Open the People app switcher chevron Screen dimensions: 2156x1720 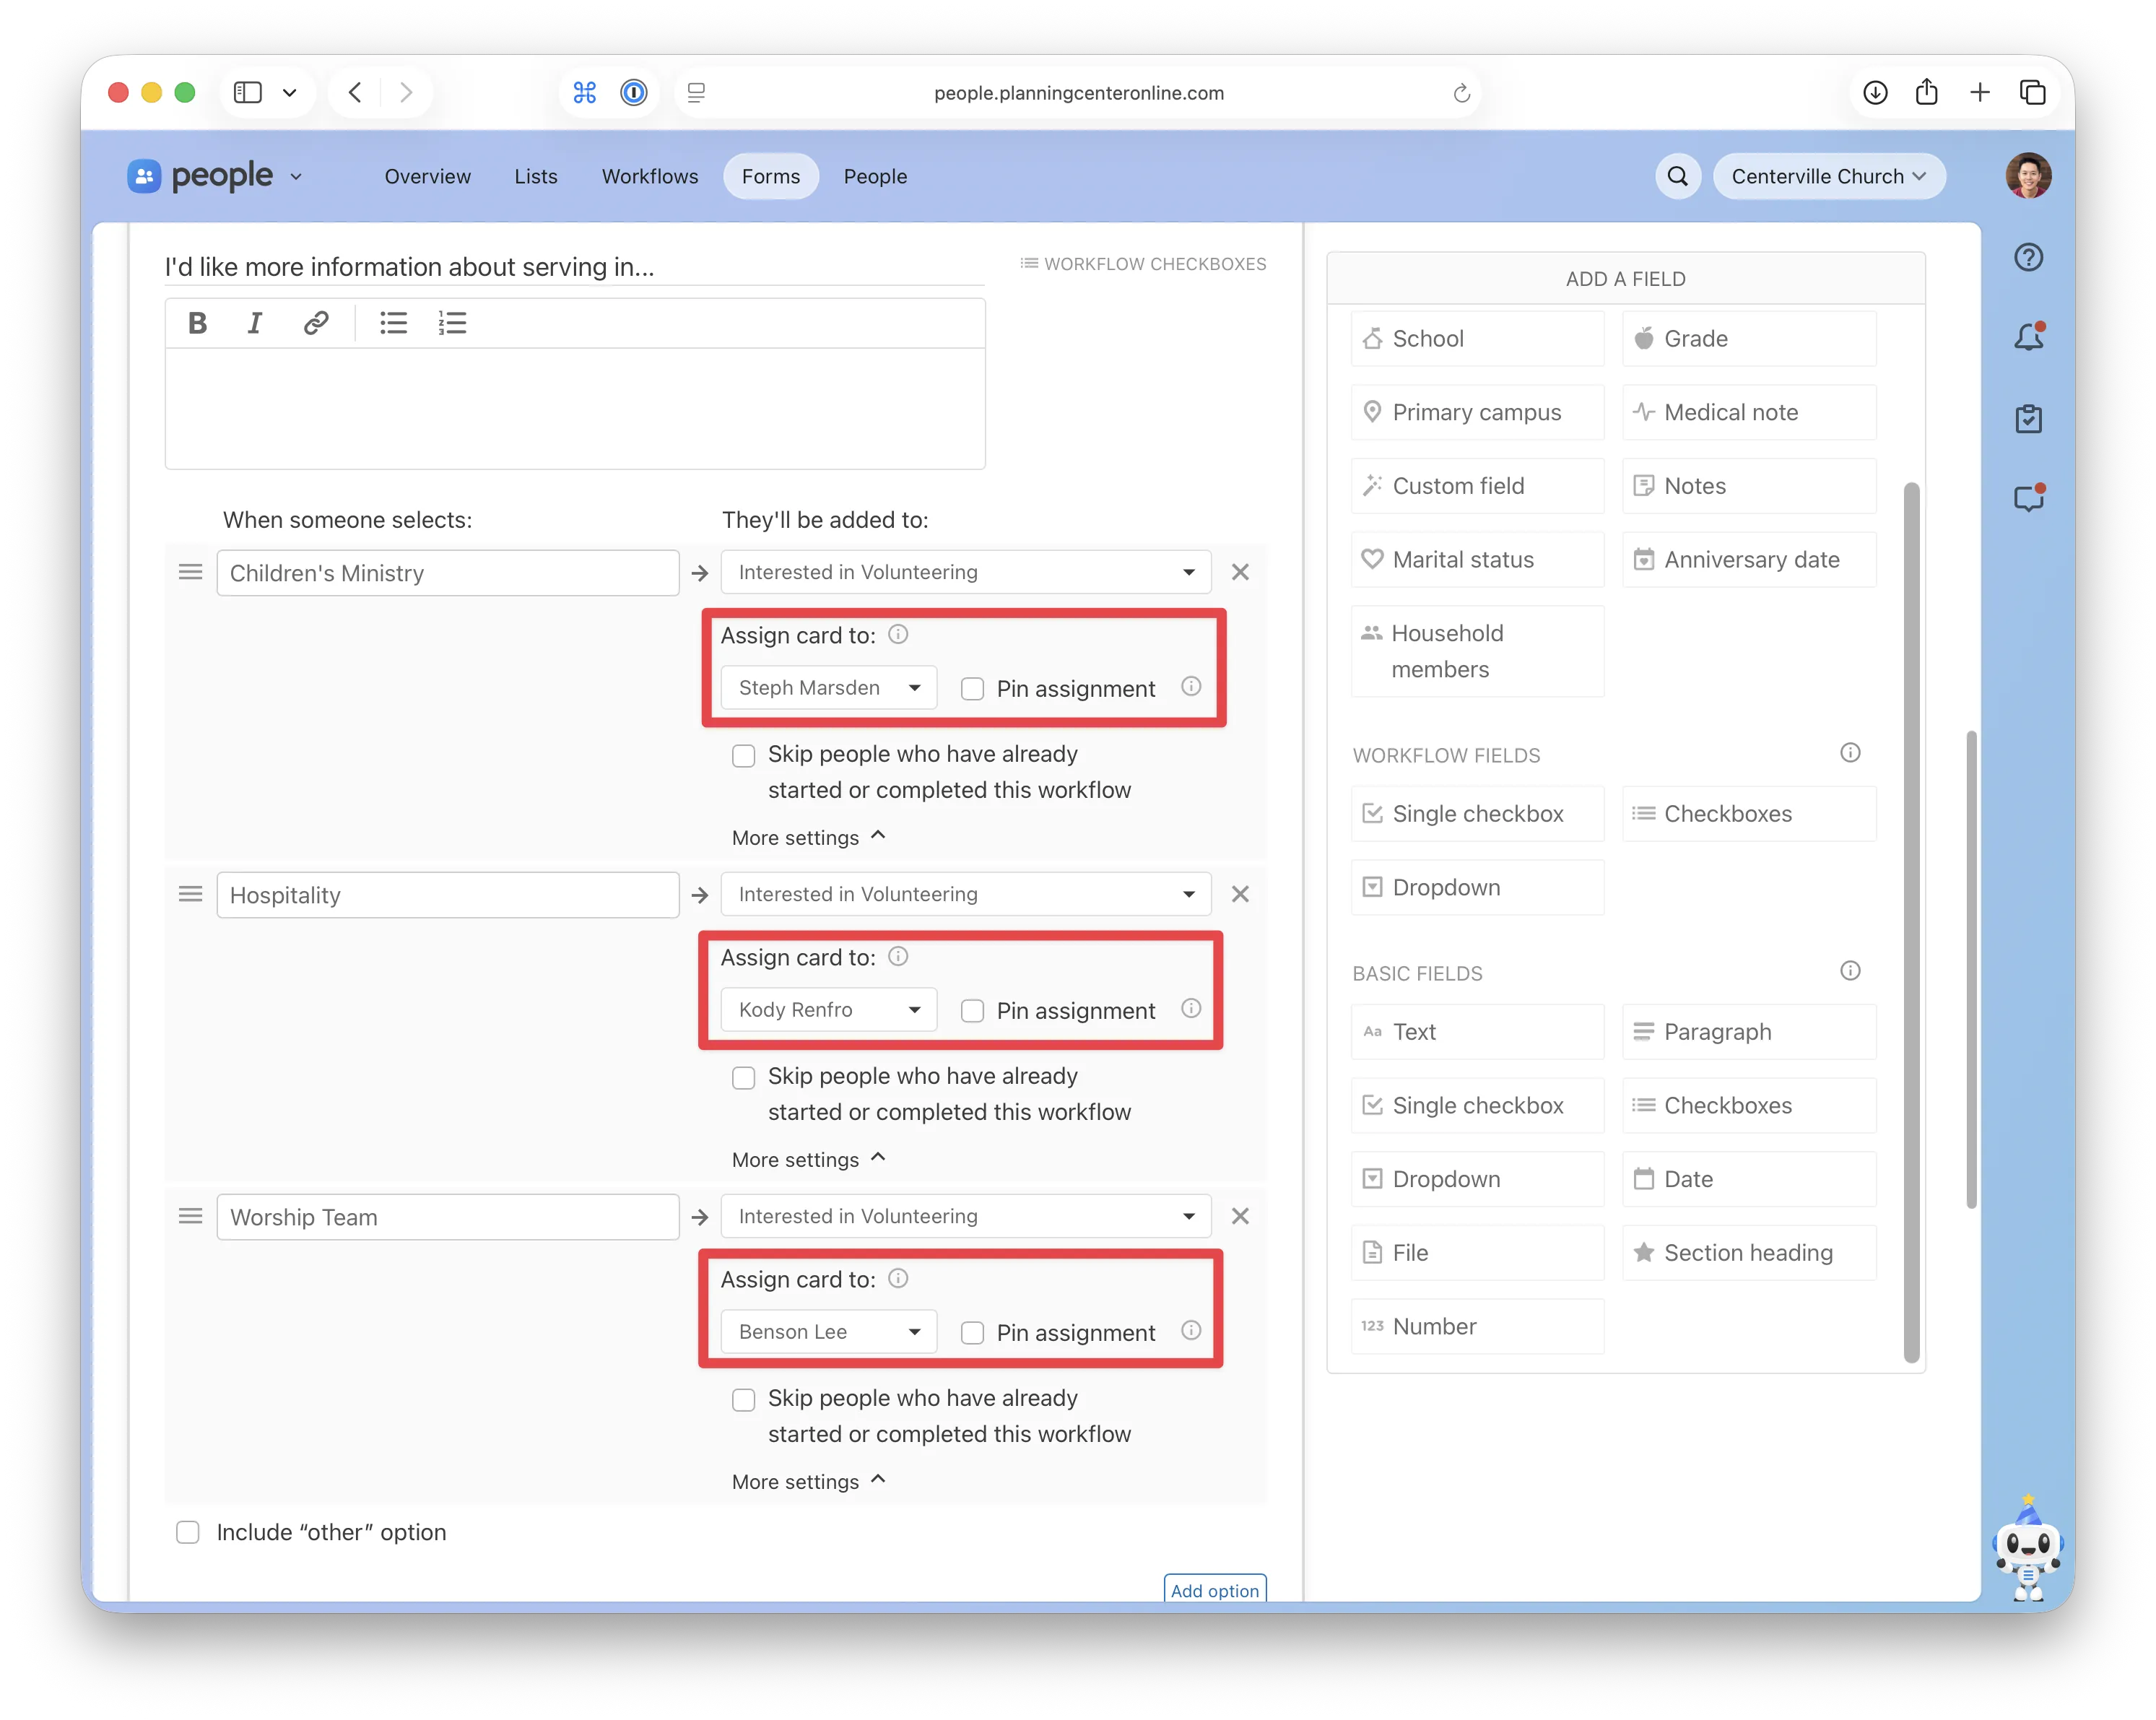pos(296,177)
